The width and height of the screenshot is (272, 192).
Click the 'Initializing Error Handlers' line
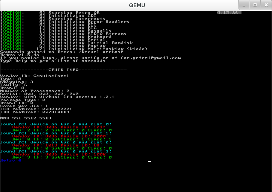click(65, 22)
